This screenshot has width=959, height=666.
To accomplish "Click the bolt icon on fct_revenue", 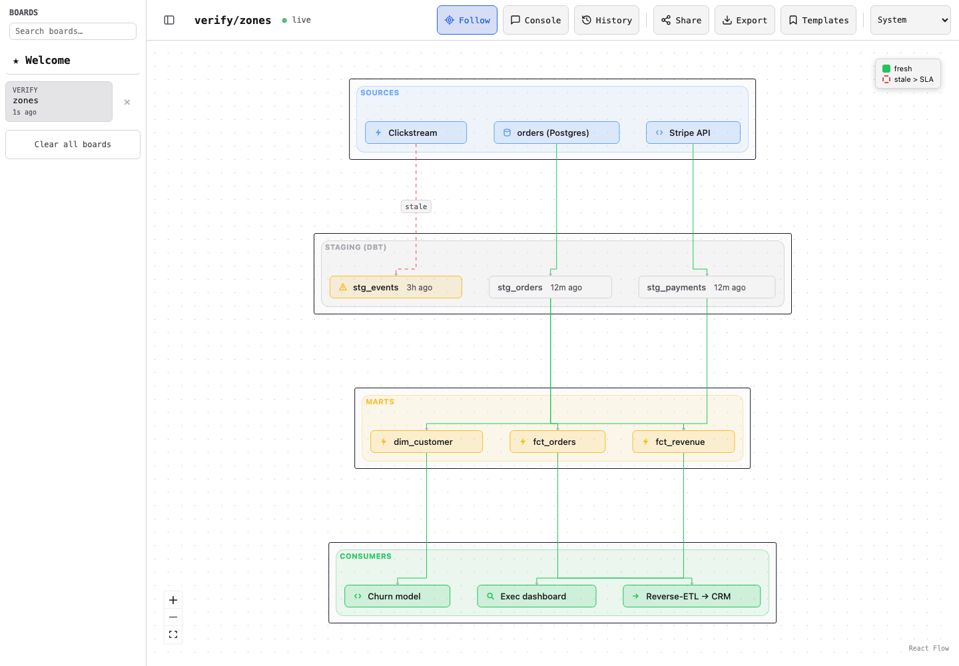I will click(645, 442).
